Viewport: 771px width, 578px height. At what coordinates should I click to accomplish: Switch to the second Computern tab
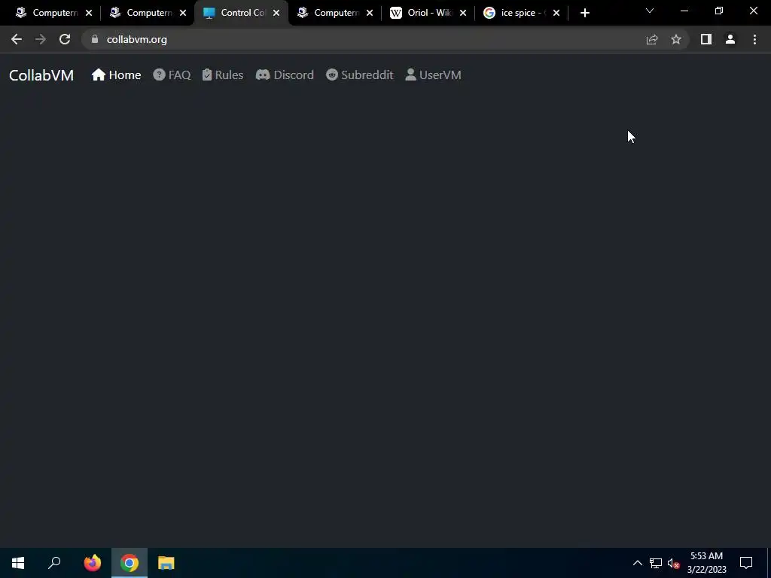tap(147, 14)
